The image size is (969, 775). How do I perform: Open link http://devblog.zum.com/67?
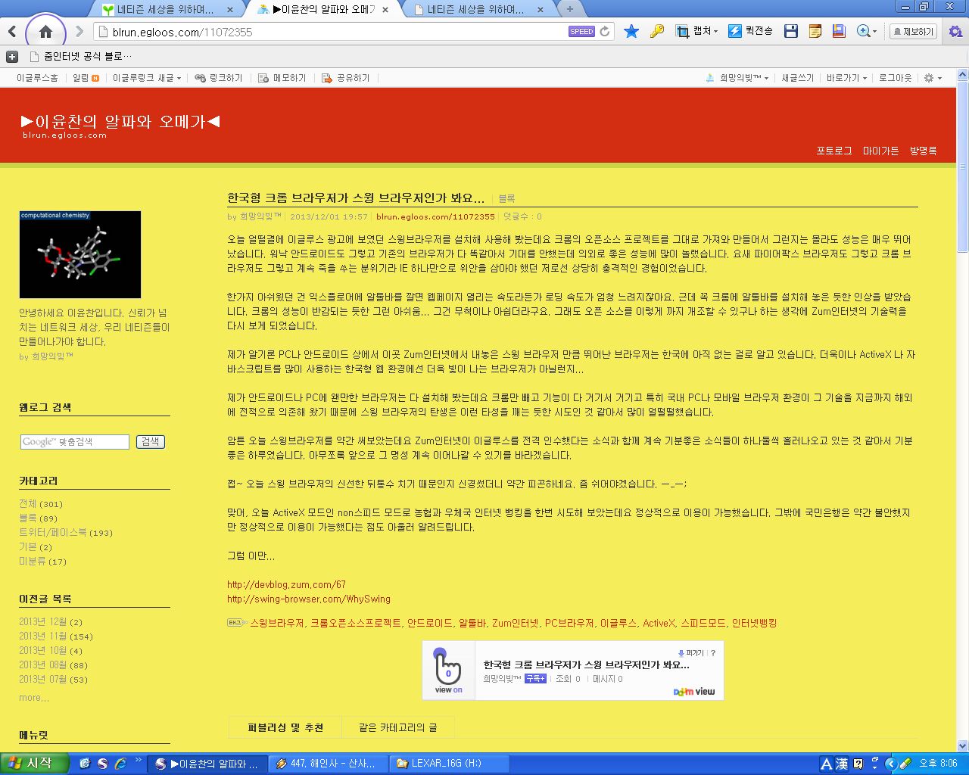pos(286,584)
